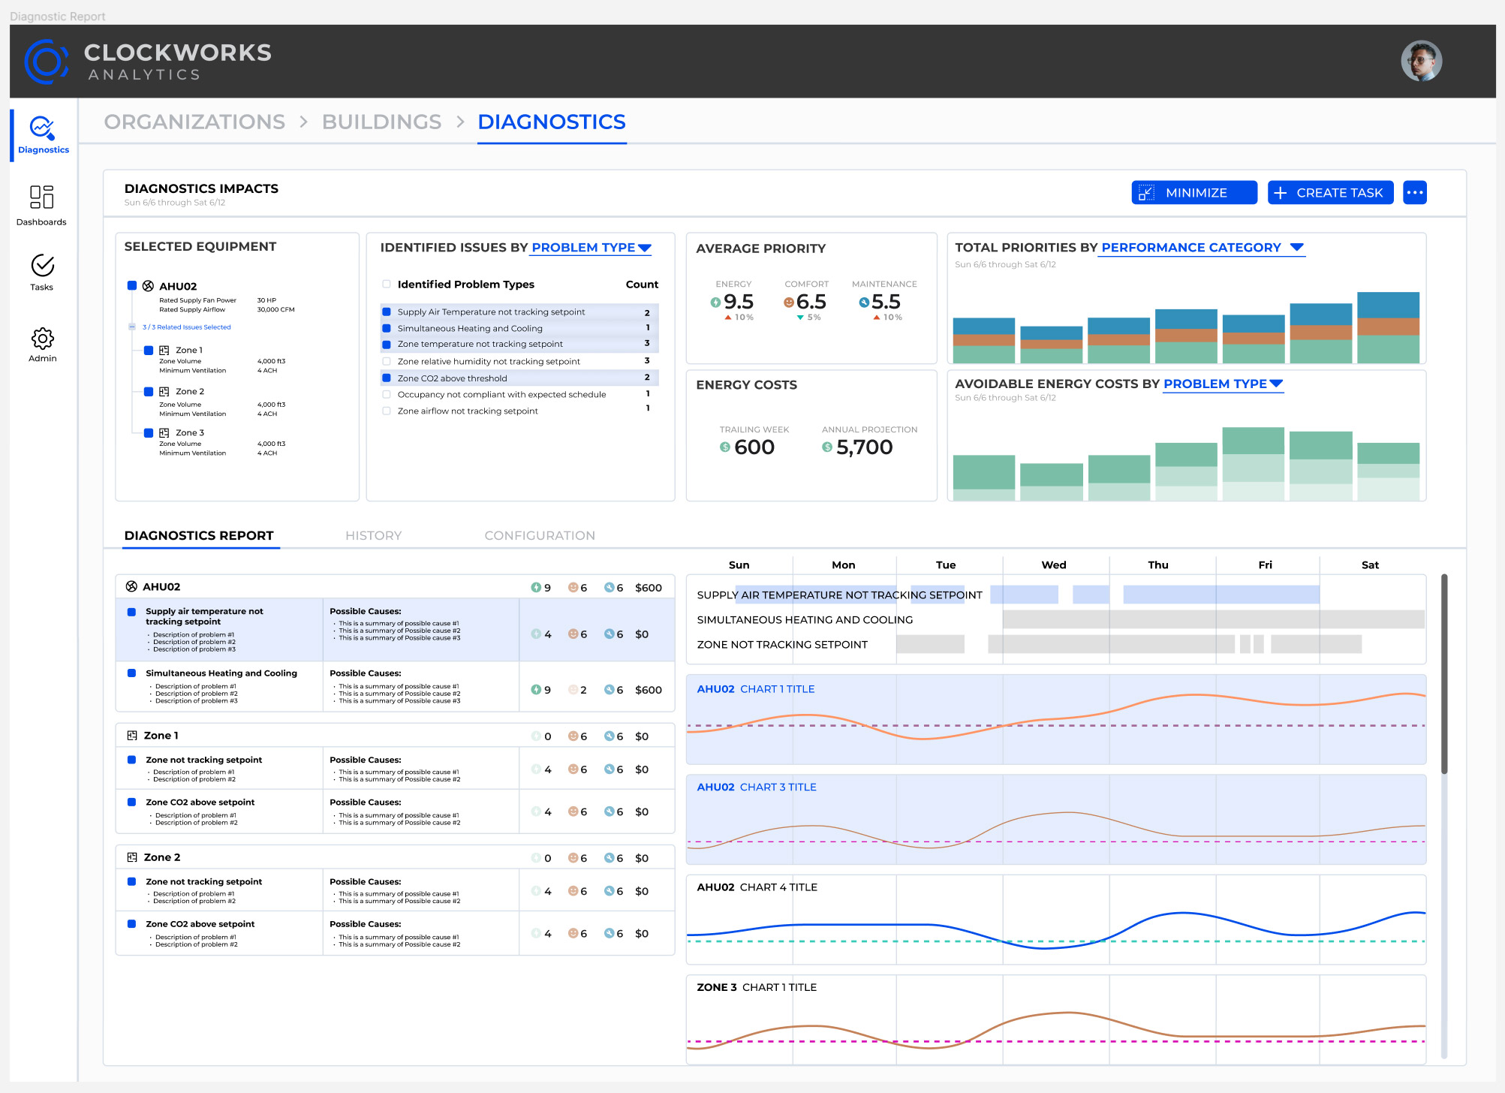1505x1093 pixels.
Task: Open the Performance Category dropdown
Action: coord(1201,248)
